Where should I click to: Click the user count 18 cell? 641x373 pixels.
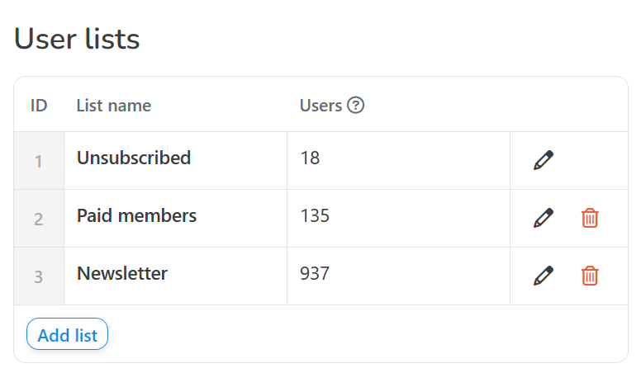399,160
